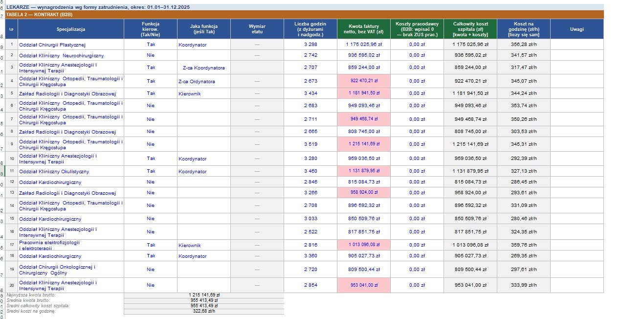
Task: Select total cost 859 244,00 zł in Całkowity koszt column
Action: (470, 68)
